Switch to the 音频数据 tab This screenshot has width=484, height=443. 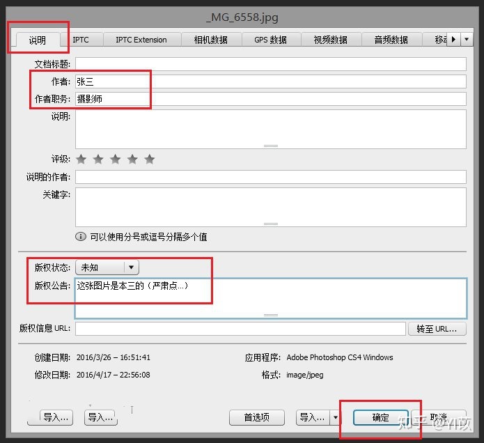(391, 40)
